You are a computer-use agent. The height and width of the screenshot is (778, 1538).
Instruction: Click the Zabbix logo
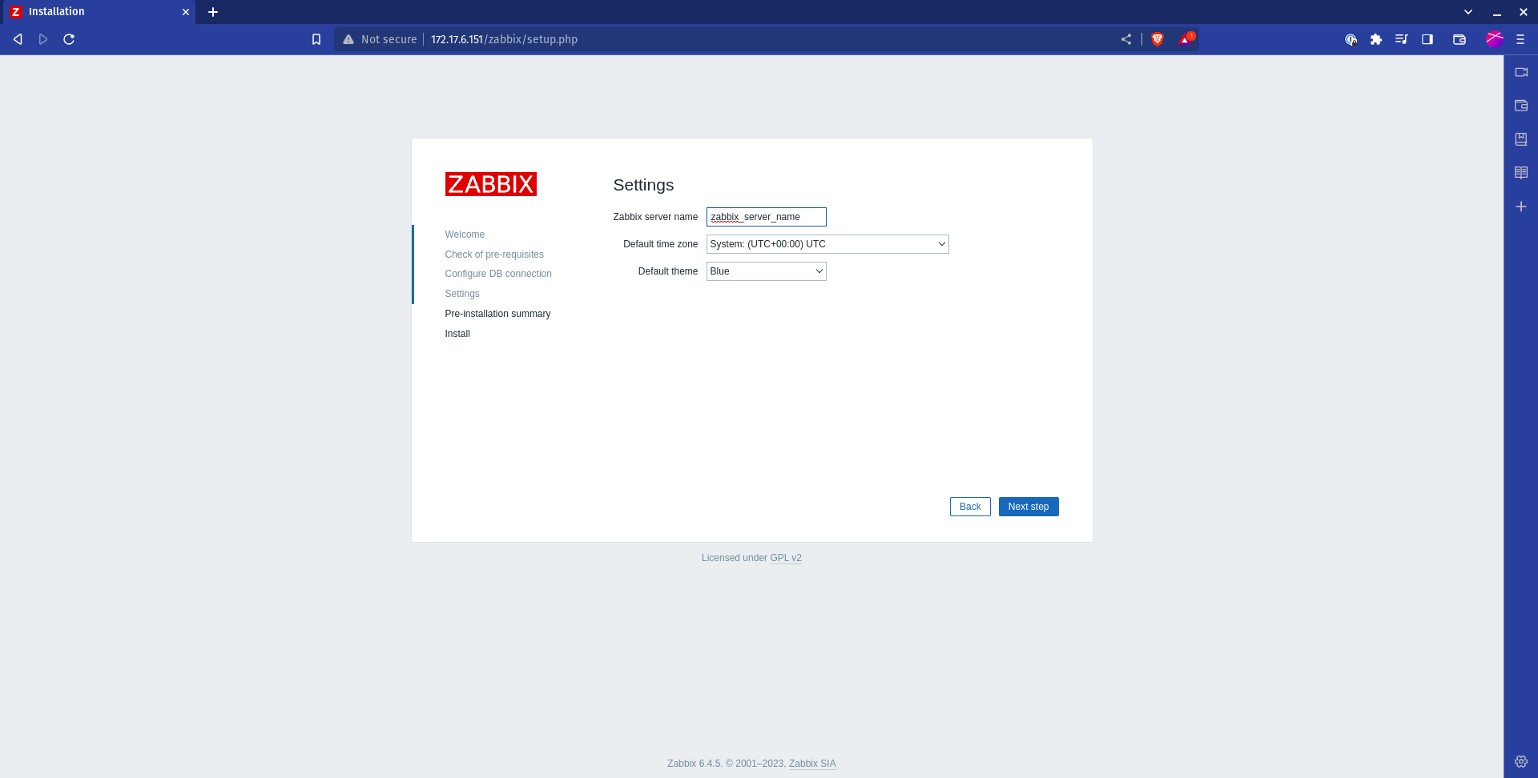[491, 184]
